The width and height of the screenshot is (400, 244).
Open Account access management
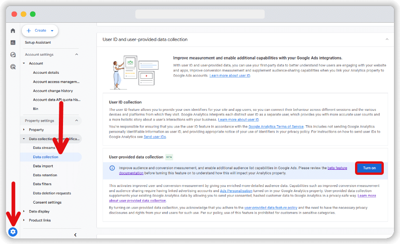[x=56, y=82]
